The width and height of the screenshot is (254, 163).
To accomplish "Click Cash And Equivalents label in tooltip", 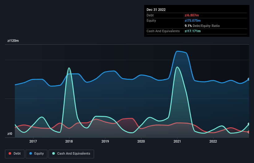I will (x=163, y=31).
